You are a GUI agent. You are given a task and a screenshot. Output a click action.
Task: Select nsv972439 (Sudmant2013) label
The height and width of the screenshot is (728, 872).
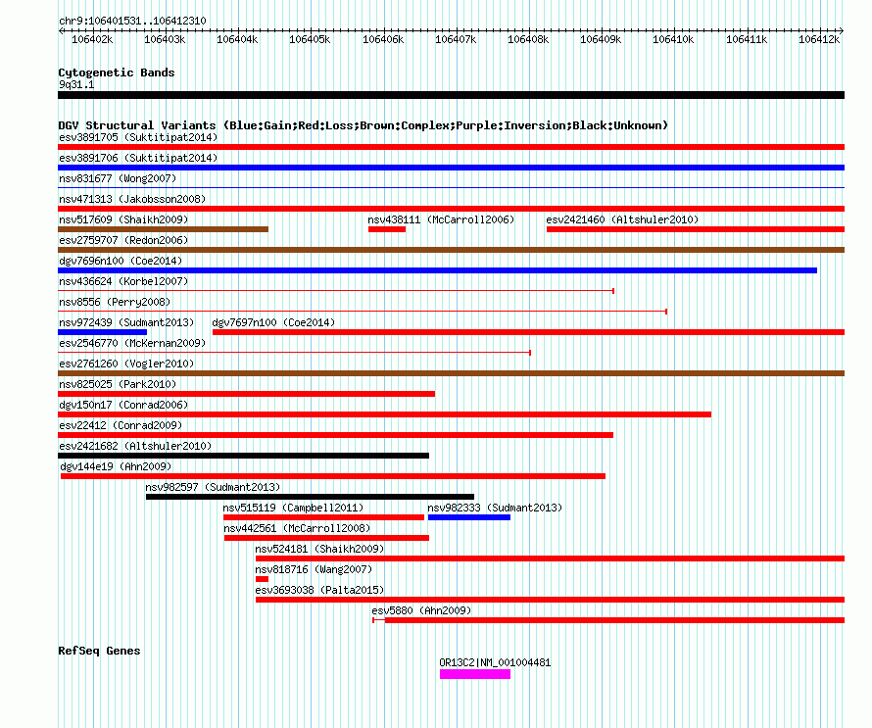point(126,322)
